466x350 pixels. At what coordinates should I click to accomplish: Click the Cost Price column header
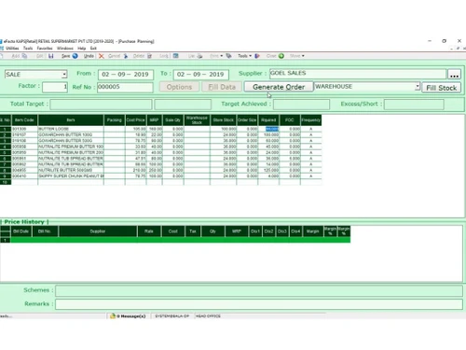coord(136,120)
